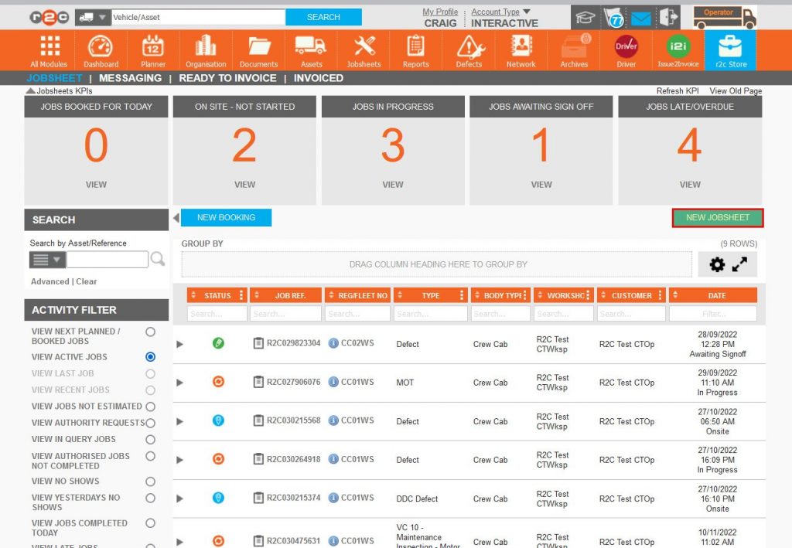Click the table settings gear icon
792x548 pixels.
click(719, 264)
